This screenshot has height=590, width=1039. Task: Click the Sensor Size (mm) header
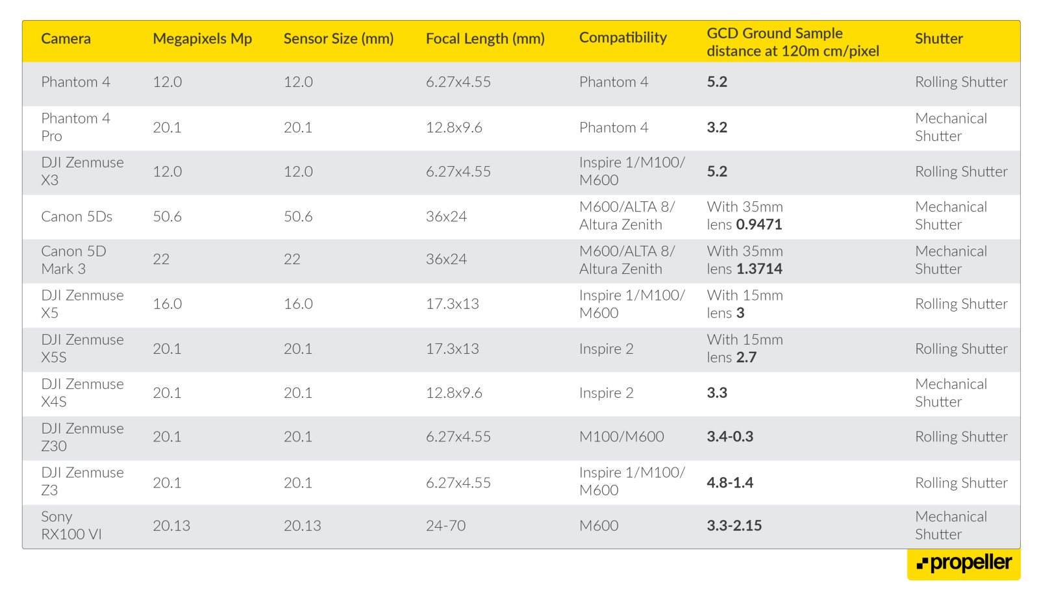pos(338,39)
